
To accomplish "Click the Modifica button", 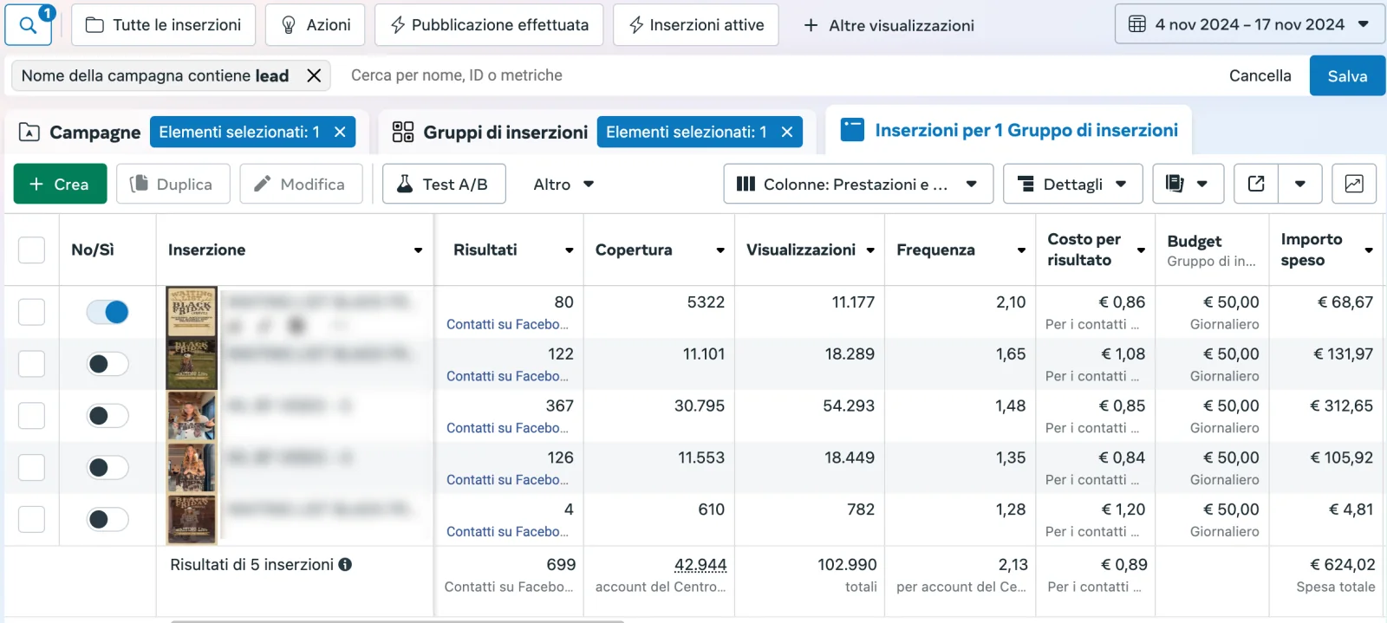I will click(x=301, y=184).
